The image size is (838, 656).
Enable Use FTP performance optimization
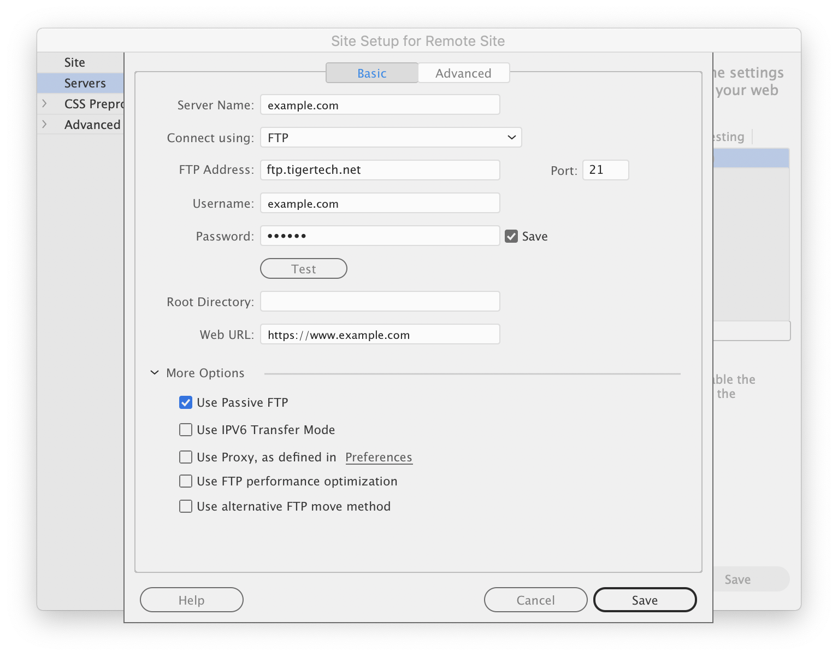(x=186, y=481)
